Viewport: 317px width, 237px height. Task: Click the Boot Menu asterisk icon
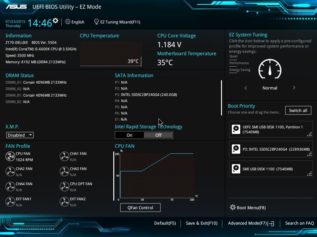click(232, 207)
